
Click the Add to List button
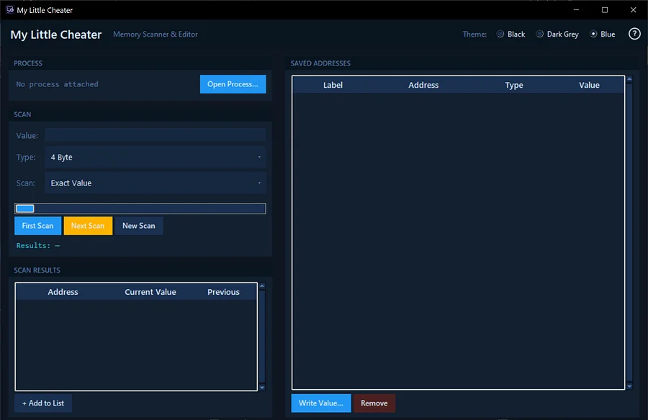click(43, 403)
